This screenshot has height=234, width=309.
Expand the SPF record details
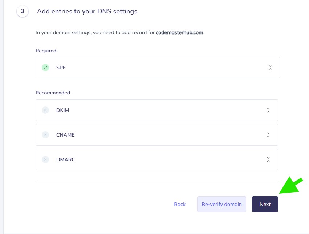click(270, 68)
